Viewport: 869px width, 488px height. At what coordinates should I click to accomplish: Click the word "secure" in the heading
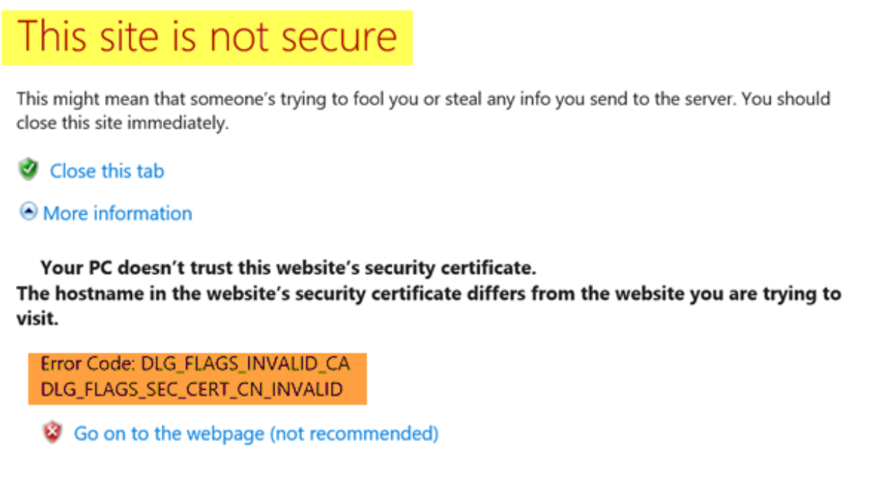(x=338, y=38)
